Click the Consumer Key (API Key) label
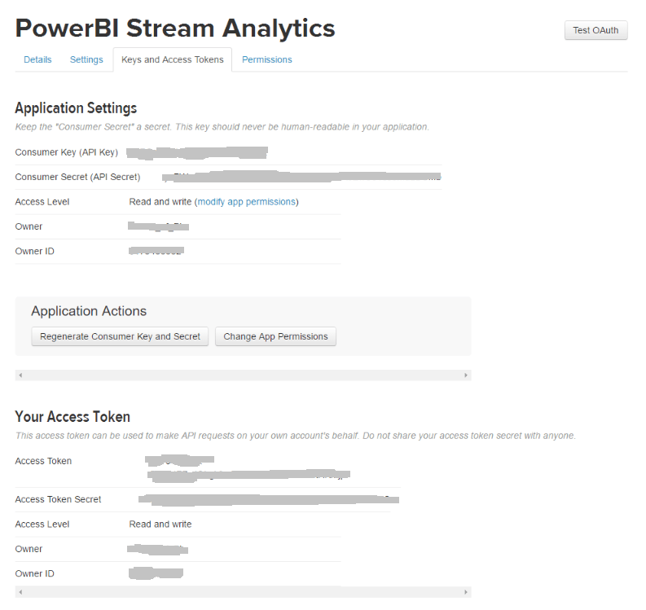 click(66, 152)
